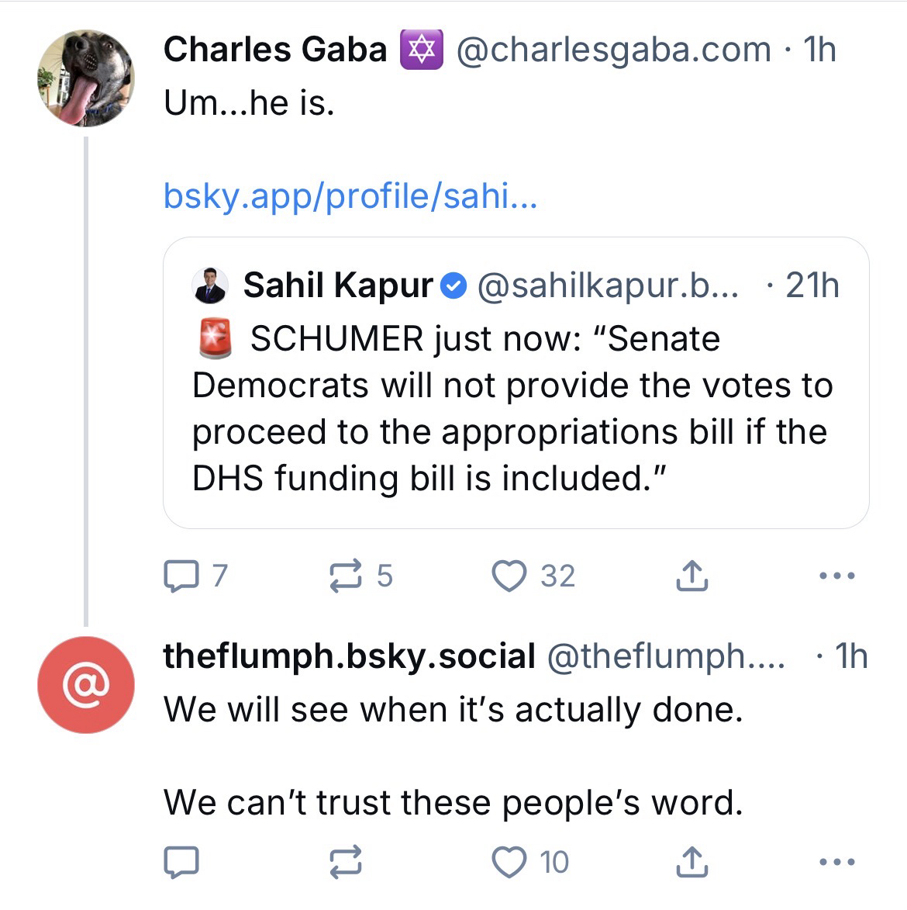Image resolution: width=907 pixels, height=910 pixels.
Task: Open more options on theflumph's post
Action: point(836,862)
